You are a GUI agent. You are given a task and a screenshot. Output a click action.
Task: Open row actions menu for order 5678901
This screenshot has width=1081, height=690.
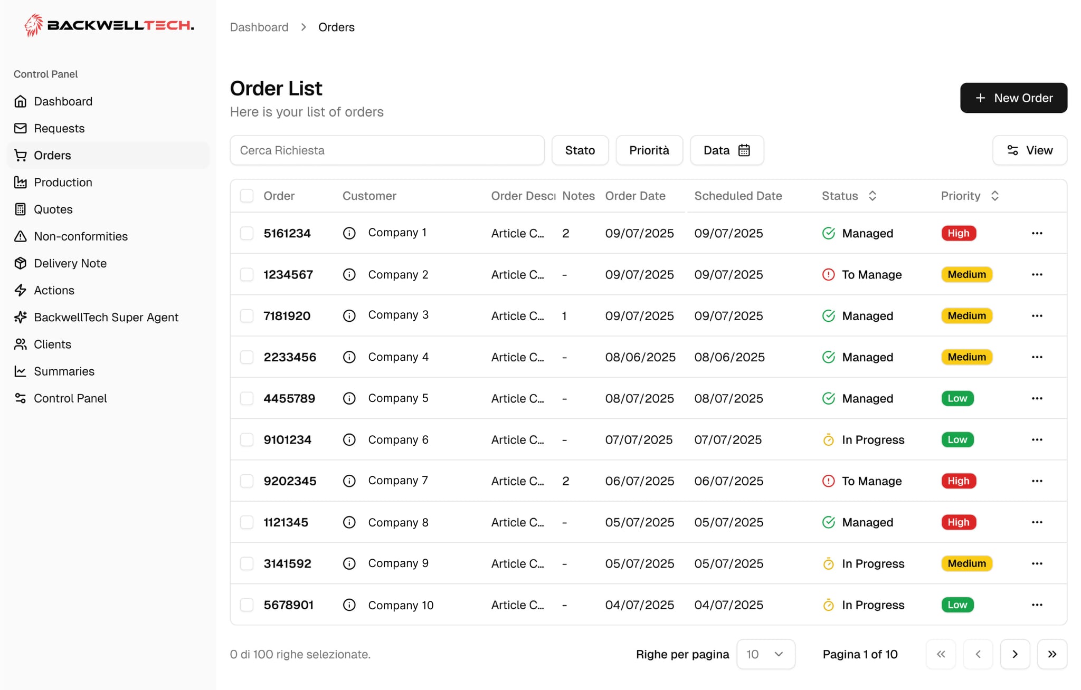1037,605
